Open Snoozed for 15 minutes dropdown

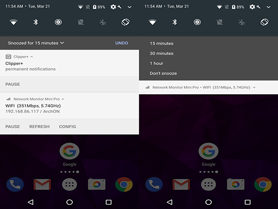(x=36, y=43)
